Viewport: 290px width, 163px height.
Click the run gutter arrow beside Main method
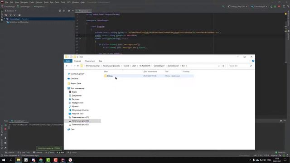(80, 38)
